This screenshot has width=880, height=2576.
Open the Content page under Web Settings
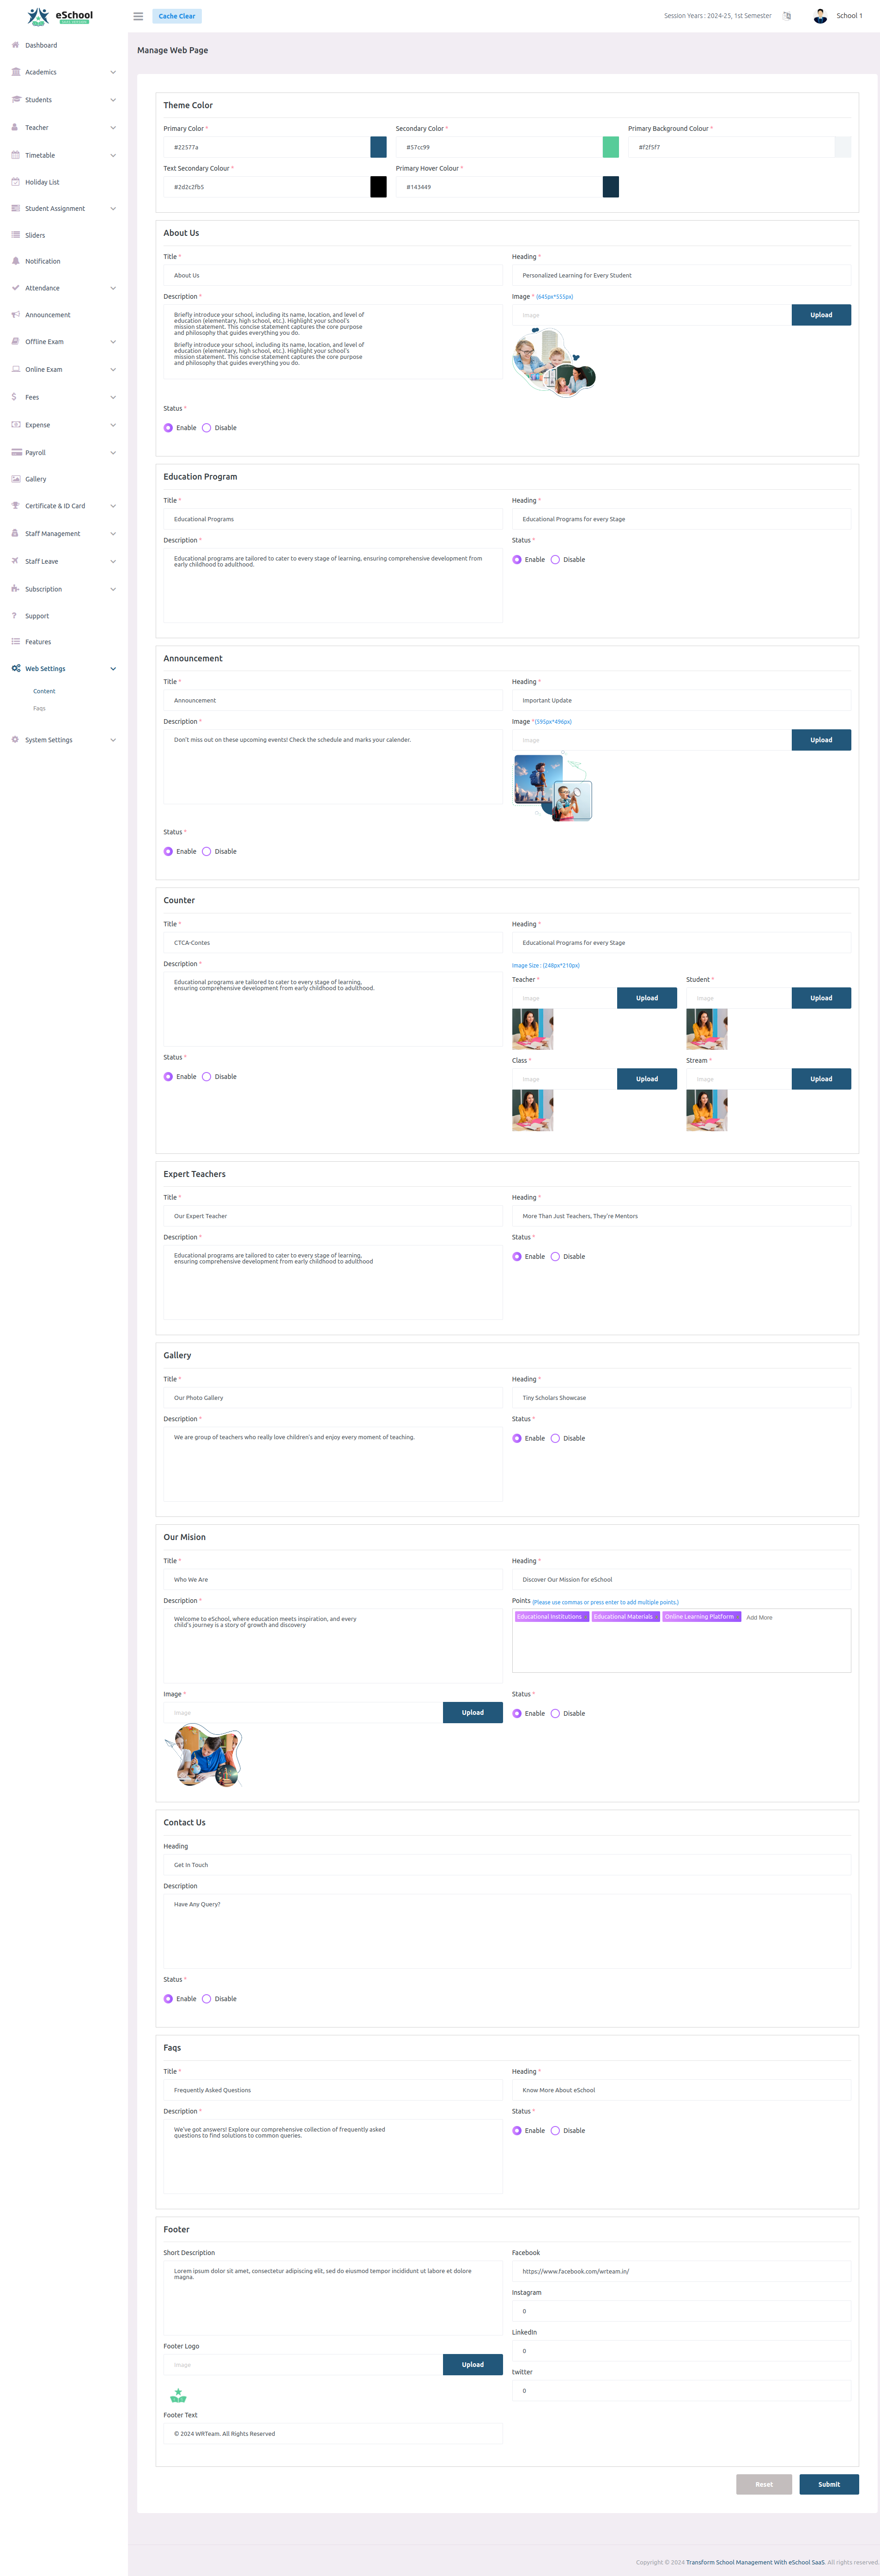click(44, 691)
